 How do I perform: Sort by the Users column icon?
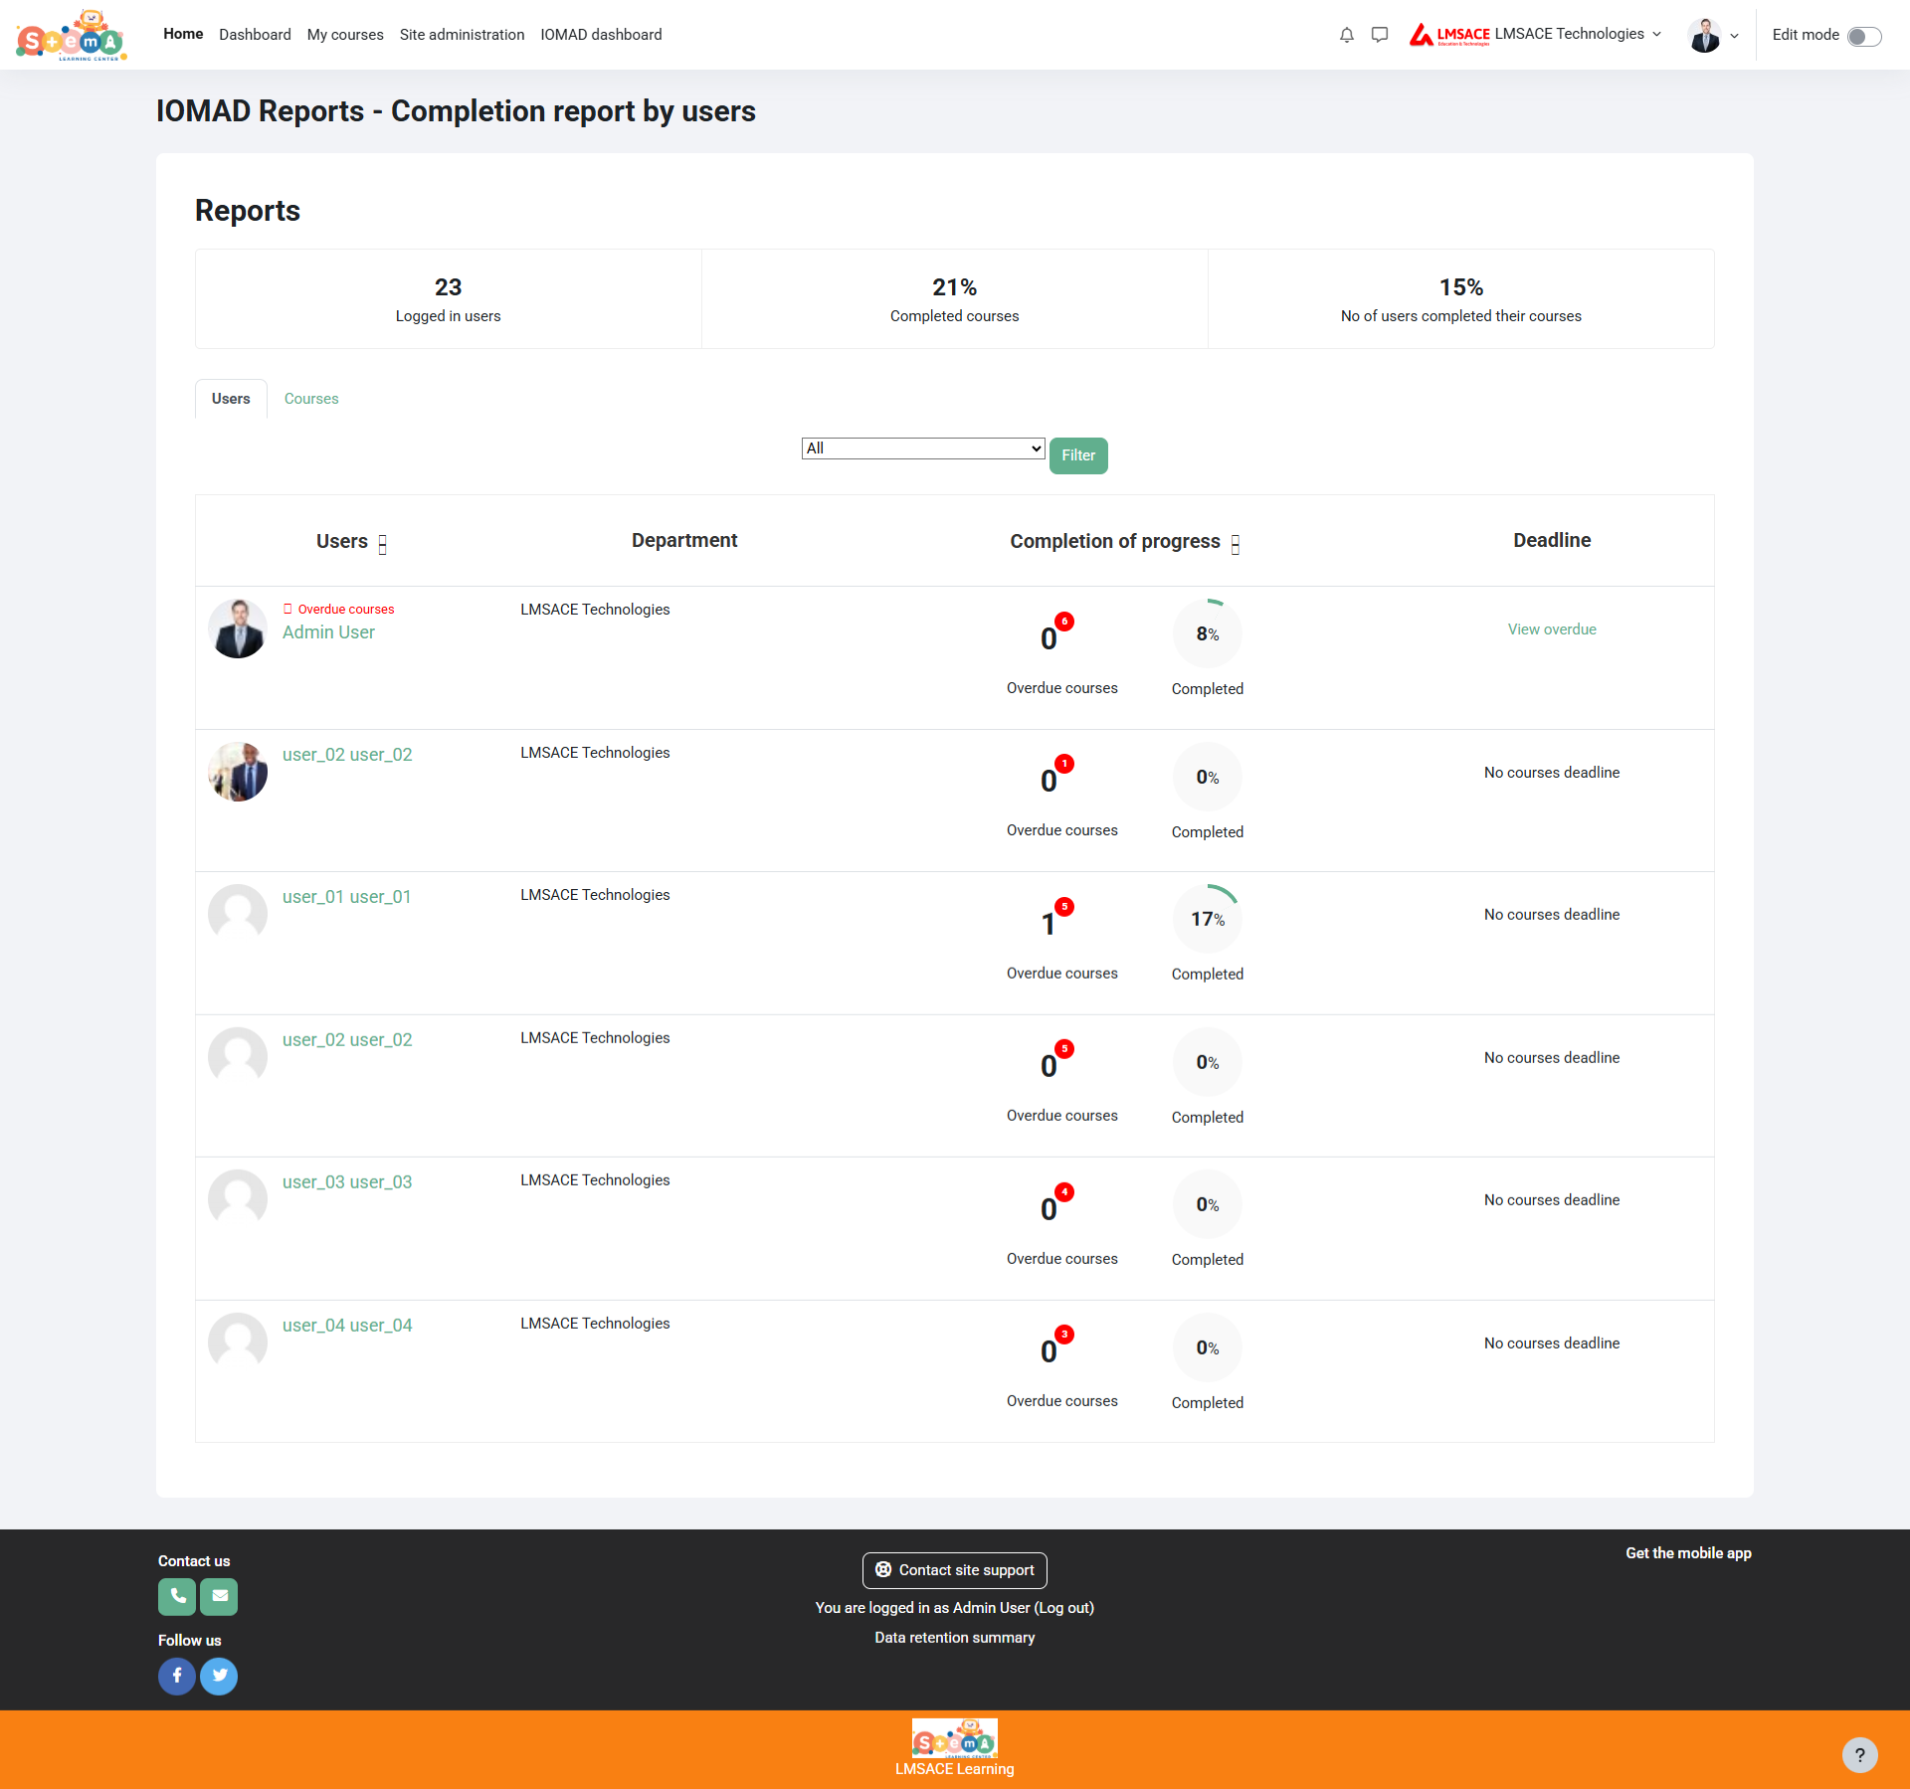coord(382,544)
